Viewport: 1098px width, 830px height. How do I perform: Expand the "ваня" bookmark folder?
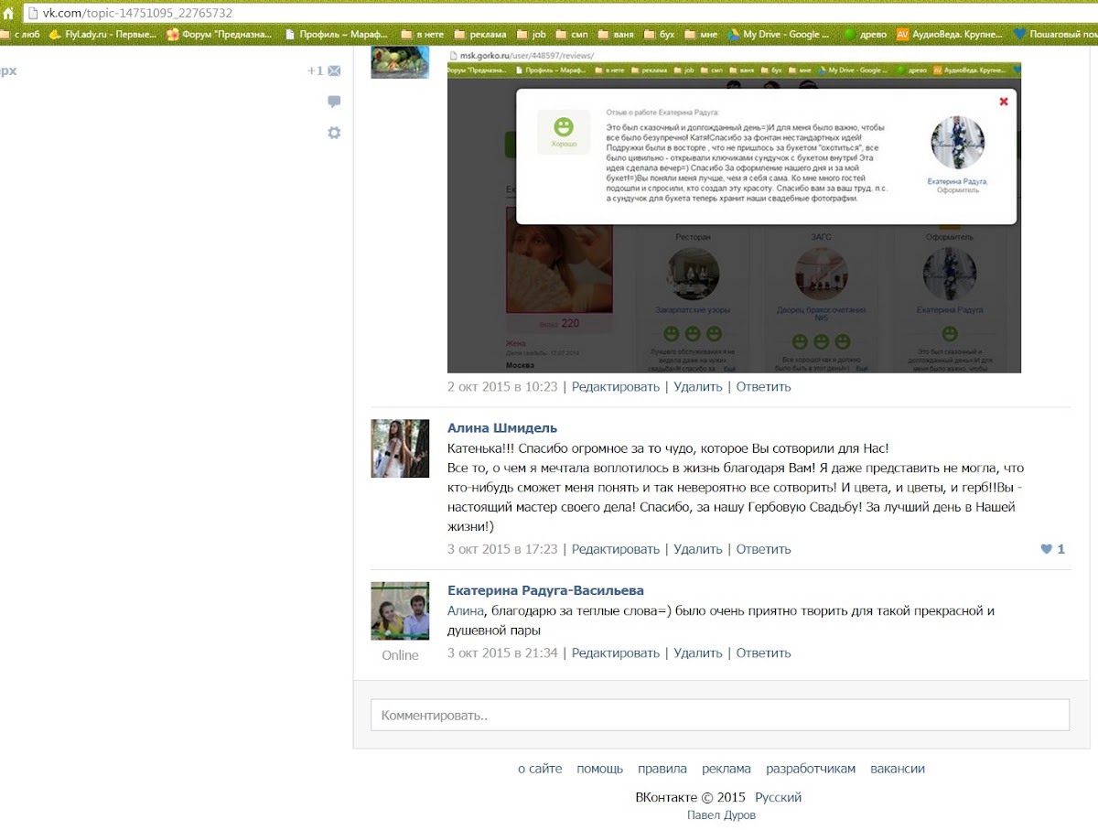(616, 35)
